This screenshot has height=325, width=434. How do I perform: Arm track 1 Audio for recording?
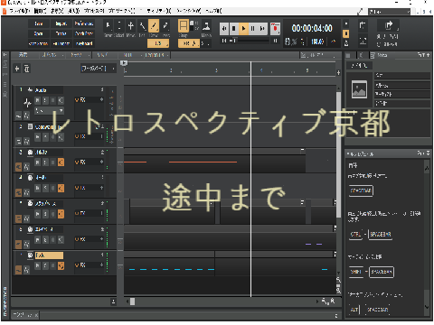(52, 100)
